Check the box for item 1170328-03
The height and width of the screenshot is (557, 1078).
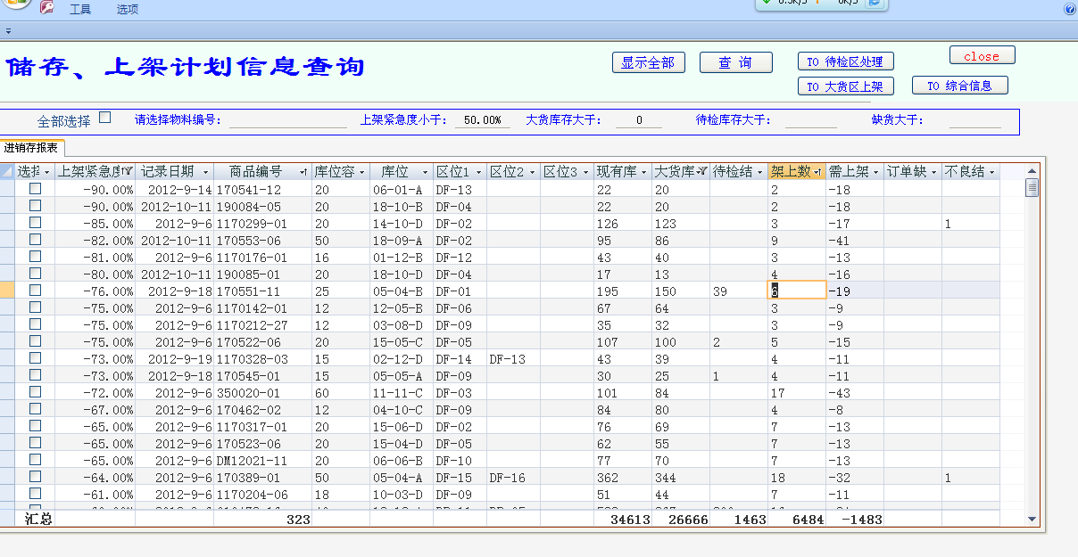click(x=36, y=358)
